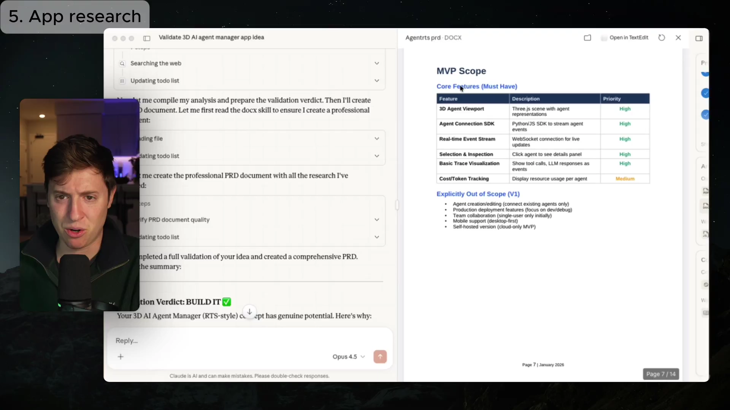Click the second blue checkmark progress item
730x410 pixels.
coord(705,93)
